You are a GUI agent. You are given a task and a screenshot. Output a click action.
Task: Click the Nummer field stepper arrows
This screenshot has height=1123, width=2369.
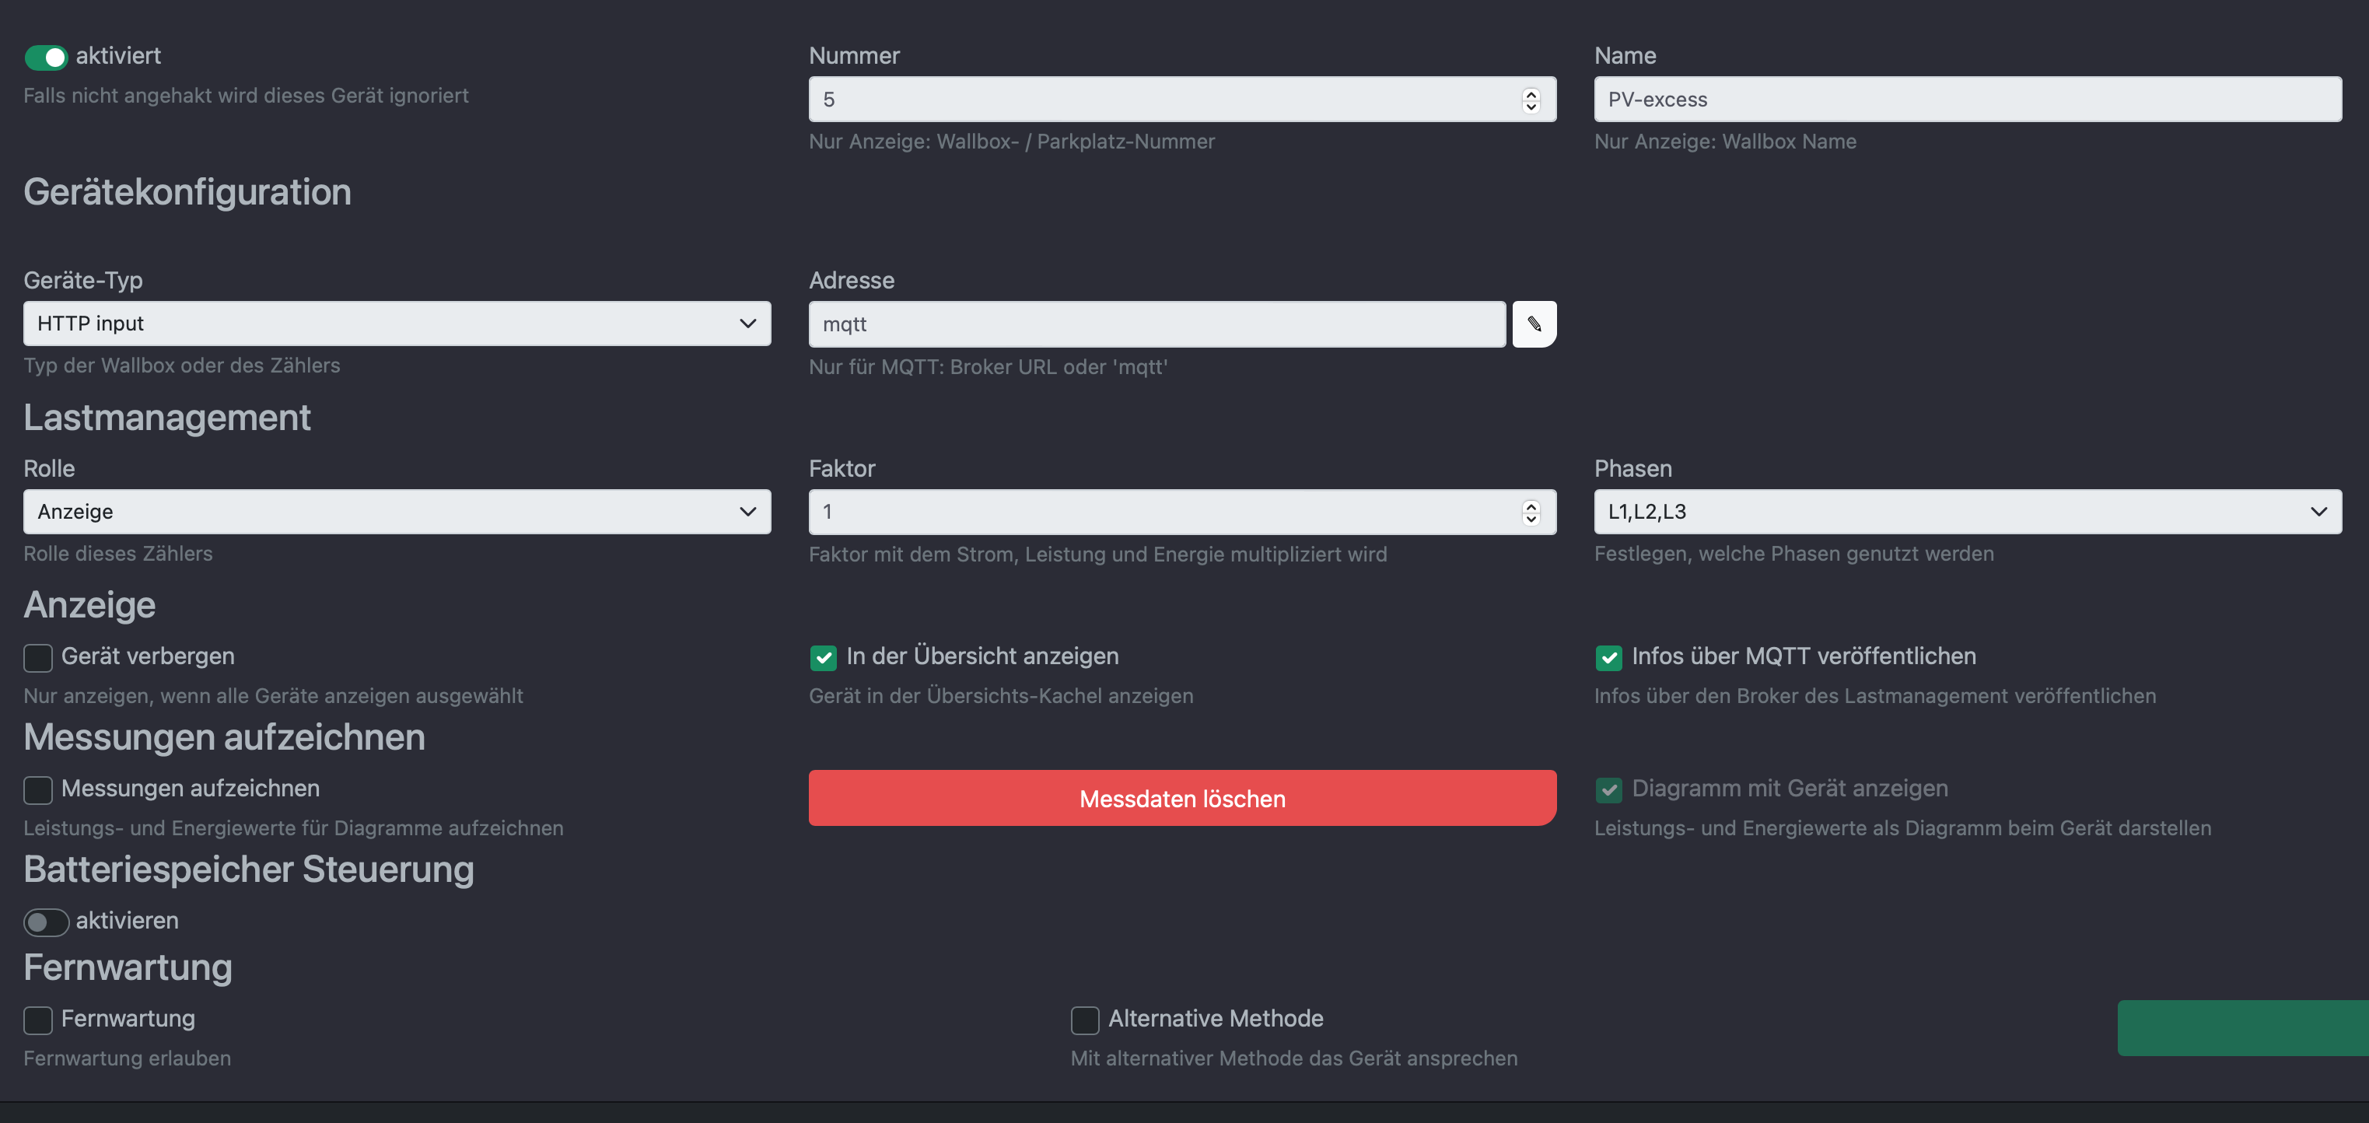coord(1531,100)
